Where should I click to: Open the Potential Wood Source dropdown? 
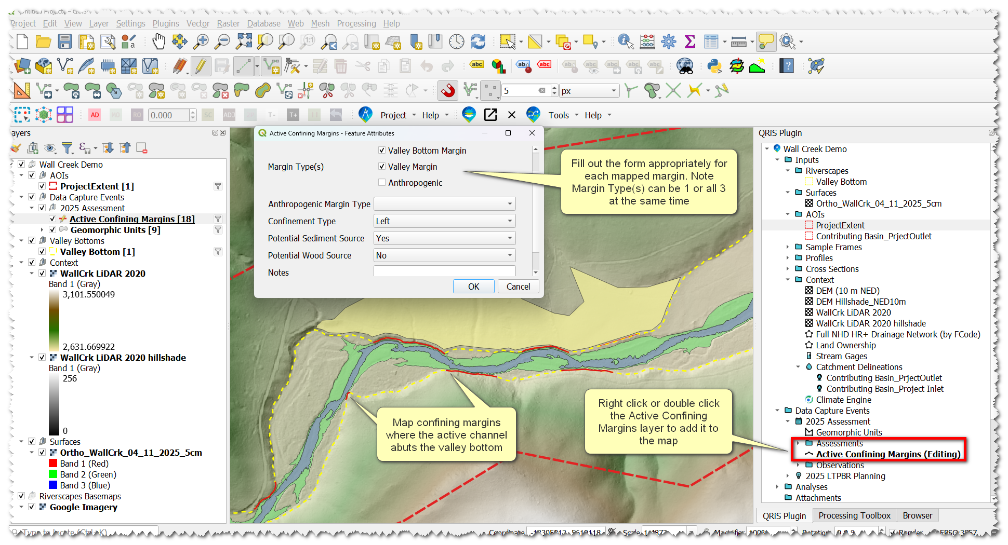(x=444, y=255)
